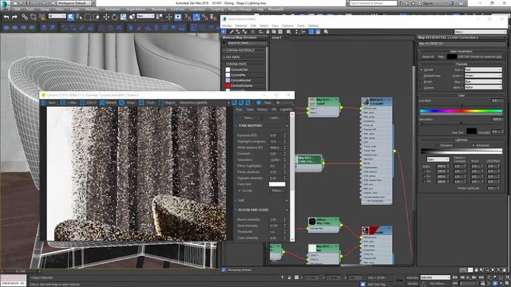The height and width of the screenshot is (287, 511).
Task: Click the map file name button in Basic Parameters
Action: tap(480, 57)
